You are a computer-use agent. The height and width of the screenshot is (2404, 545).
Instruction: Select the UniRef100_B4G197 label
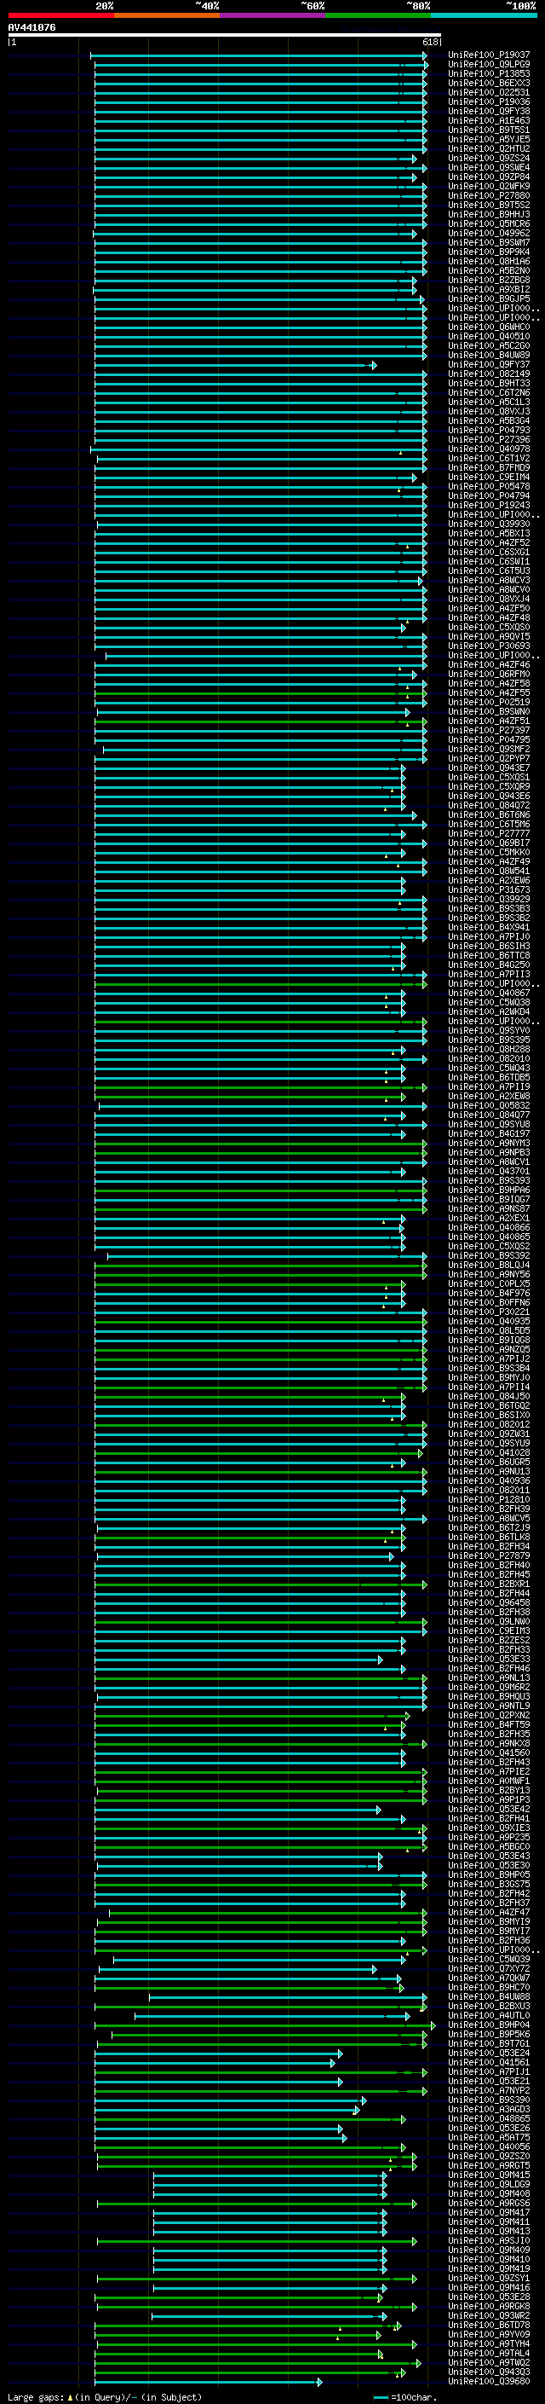coord(488,1134)
